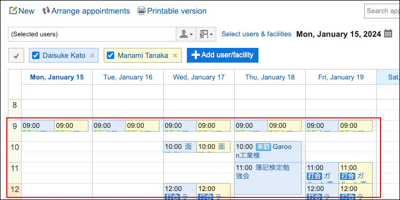Open the Thu, January 18 day header

pyautogui.click(x=270, y=77)
